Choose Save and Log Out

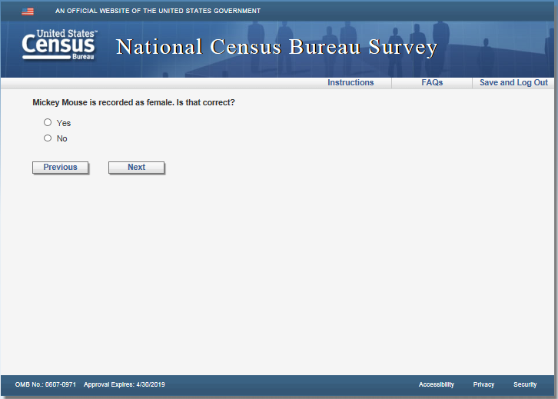point(513,82)
